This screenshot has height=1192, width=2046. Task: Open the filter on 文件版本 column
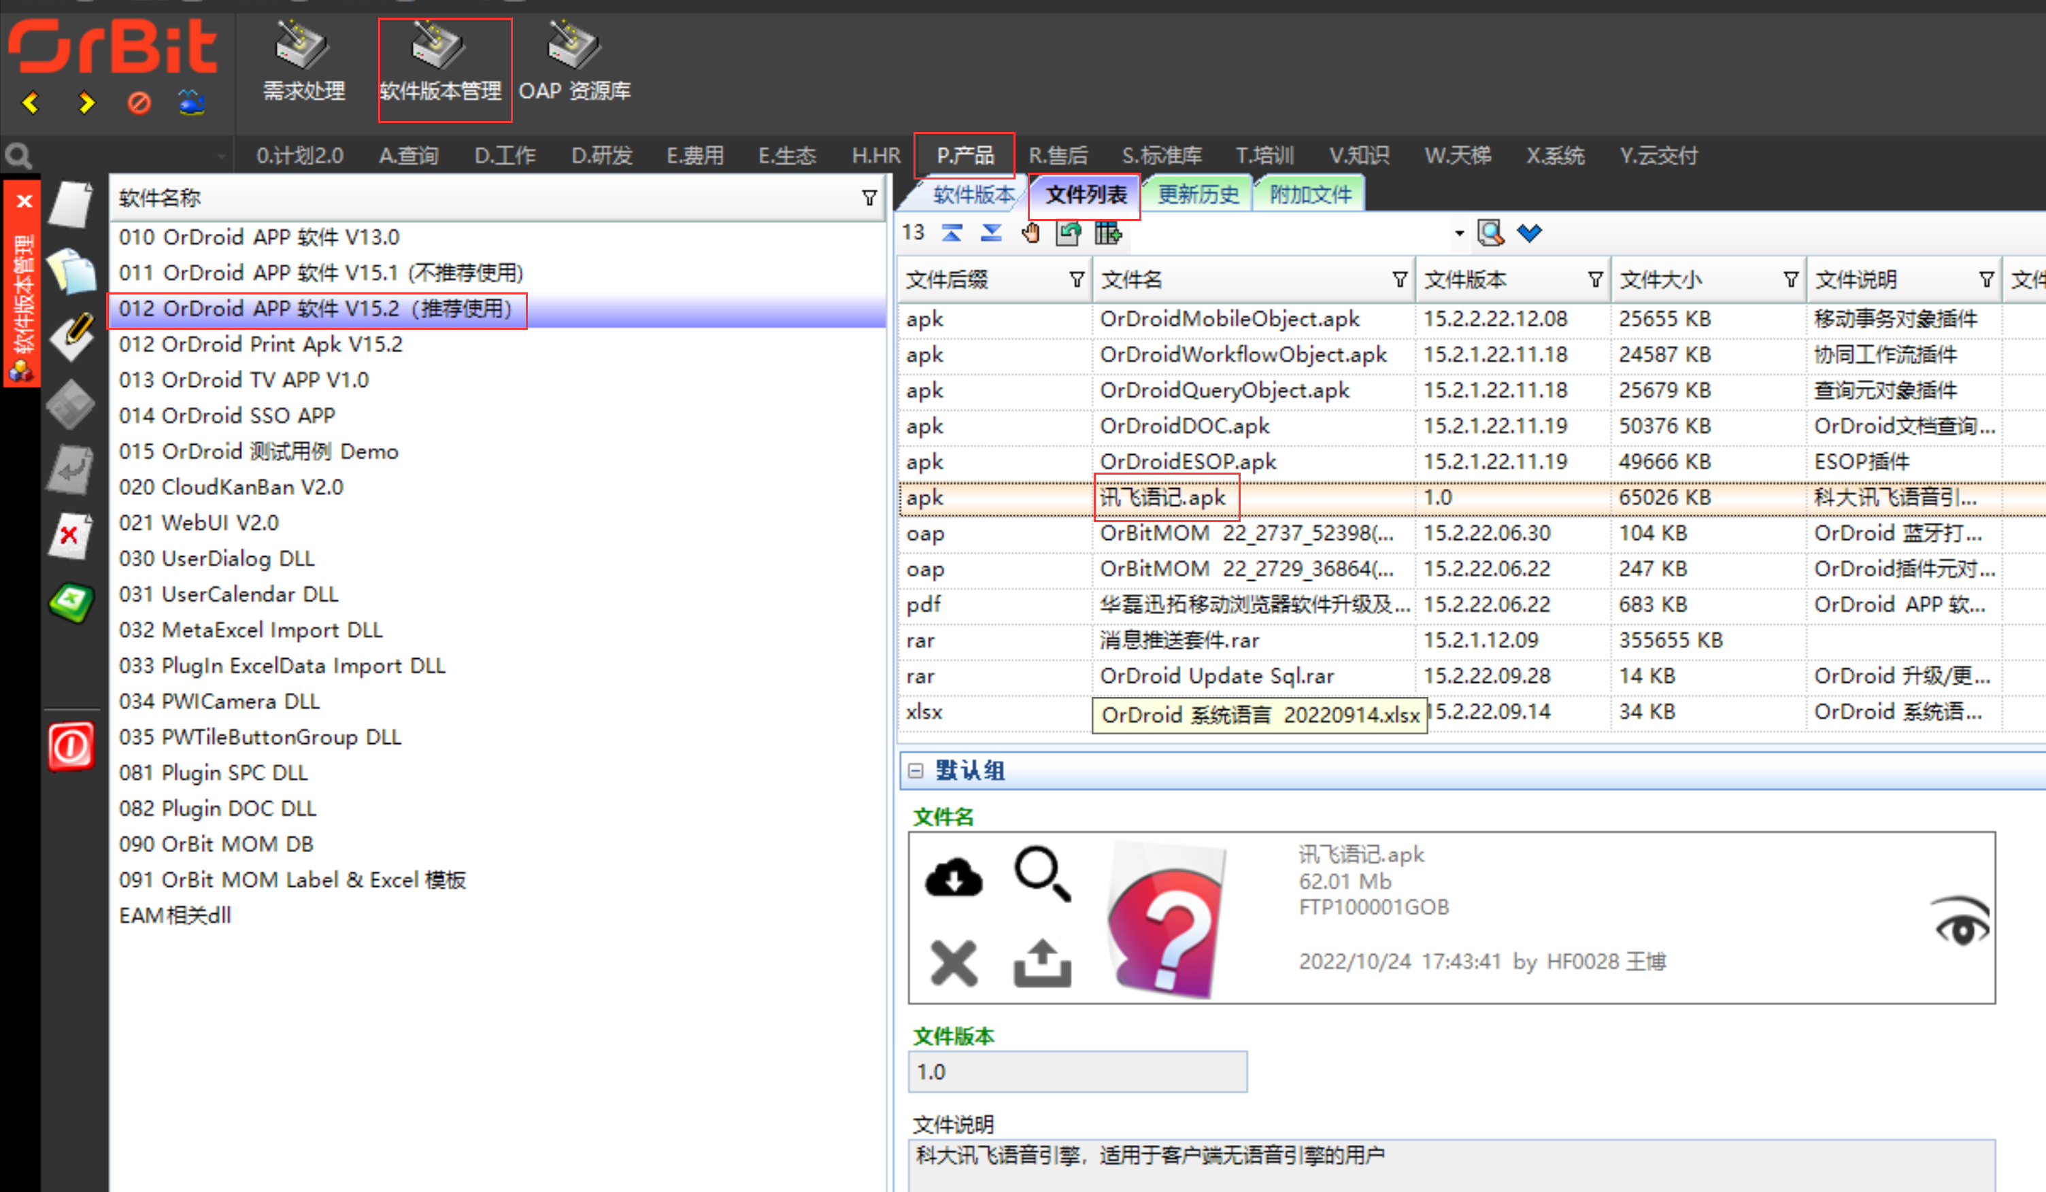pos(1596,280)
